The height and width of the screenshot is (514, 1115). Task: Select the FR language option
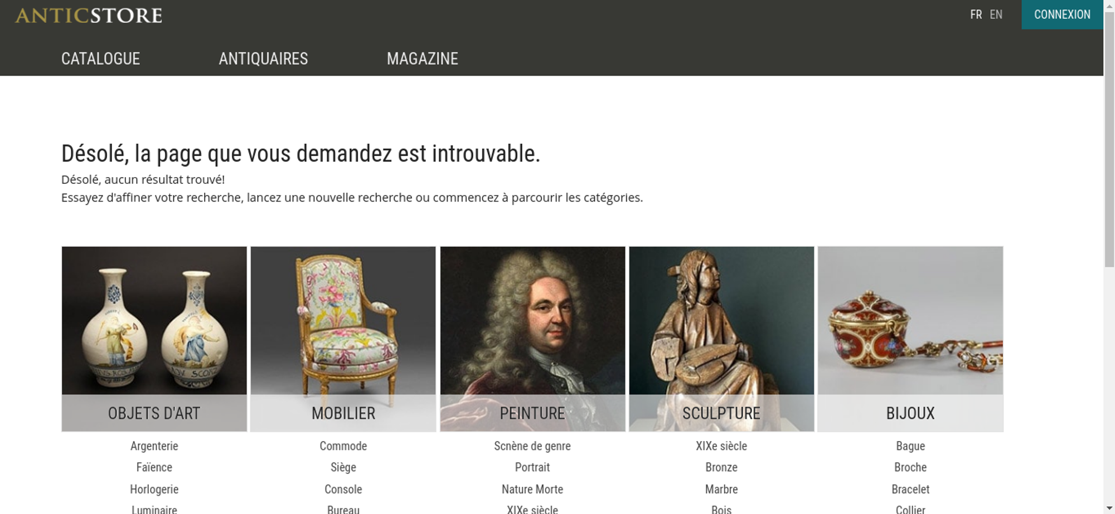[976, 14]
